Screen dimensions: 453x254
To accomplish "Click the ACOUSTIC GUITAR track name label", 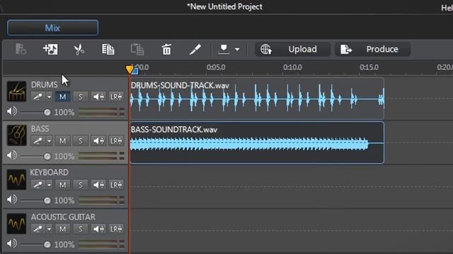I will tap(63, 217).
